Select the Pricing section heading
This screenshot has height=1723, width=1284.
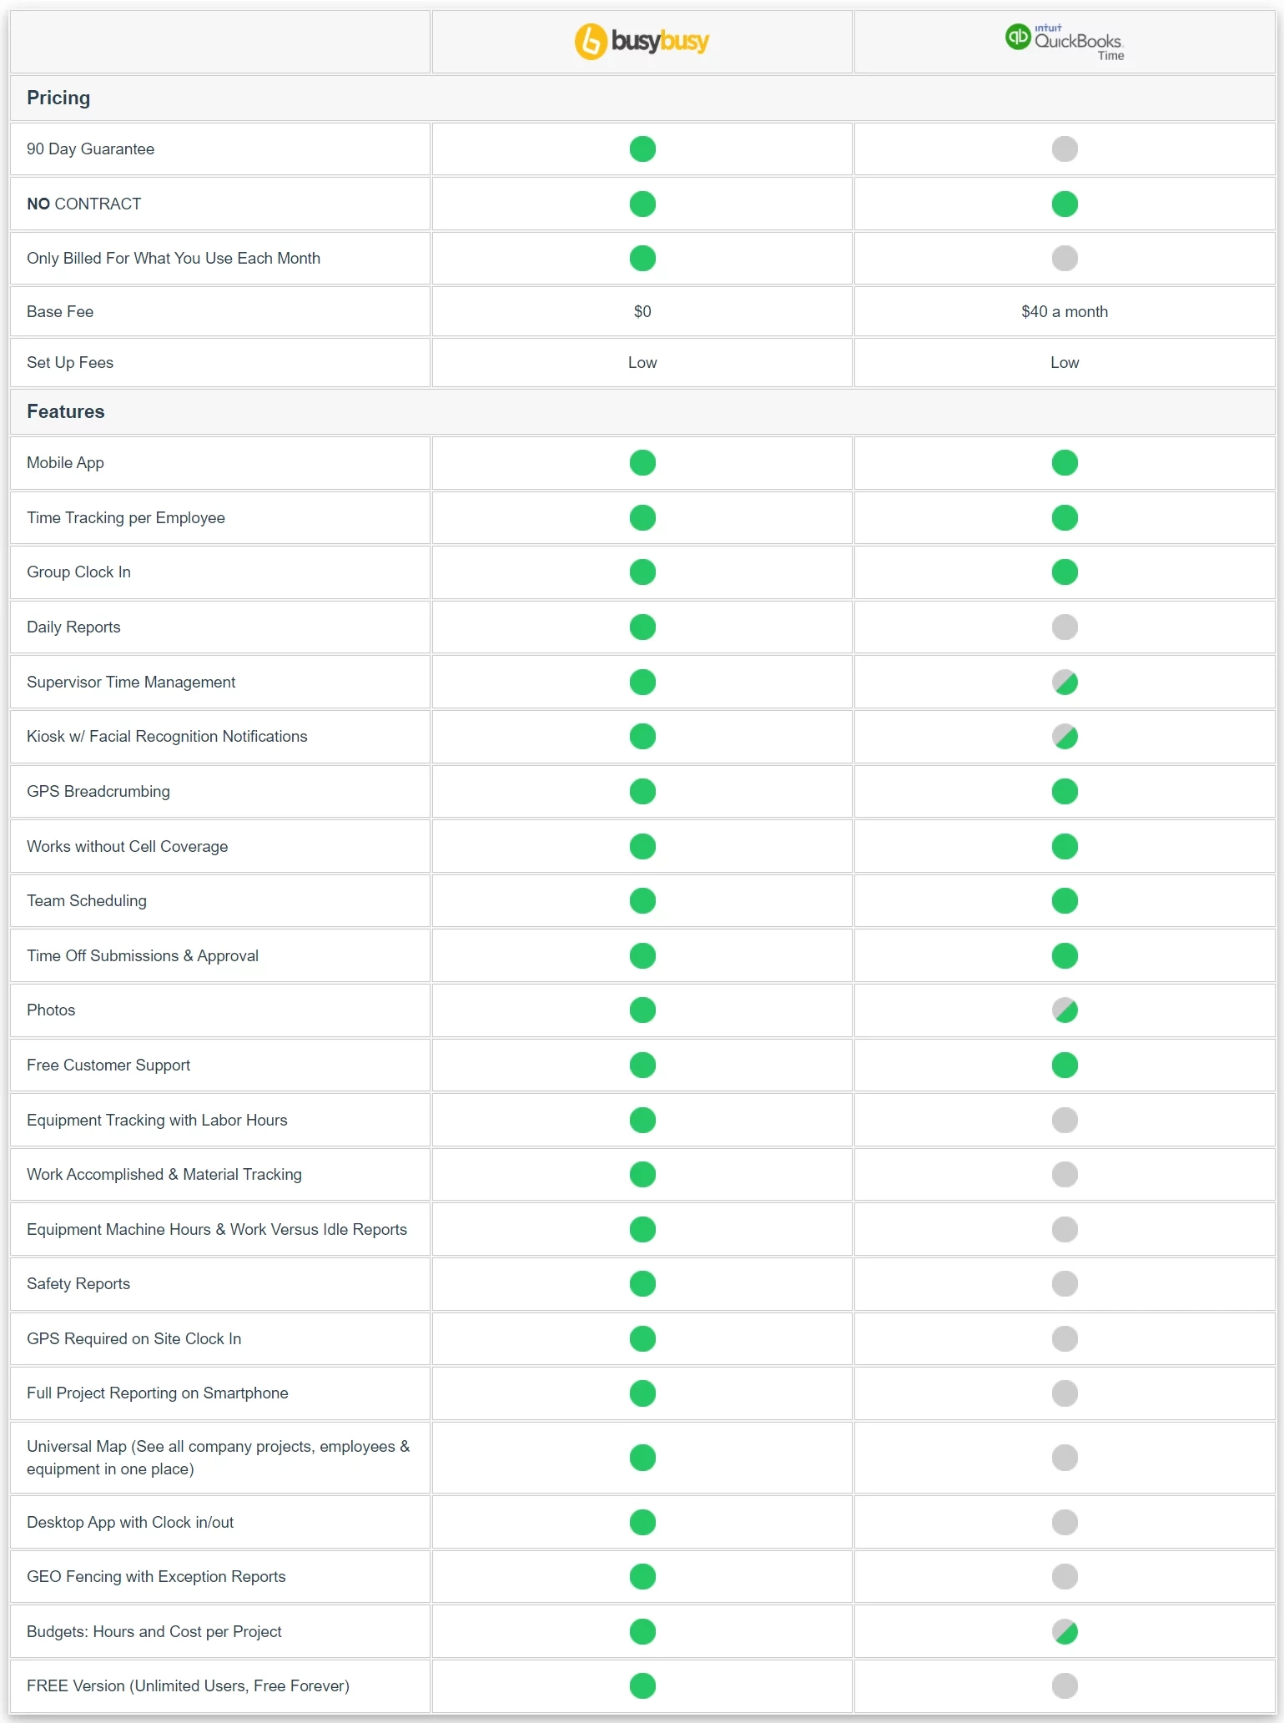[x=58, y=98]
